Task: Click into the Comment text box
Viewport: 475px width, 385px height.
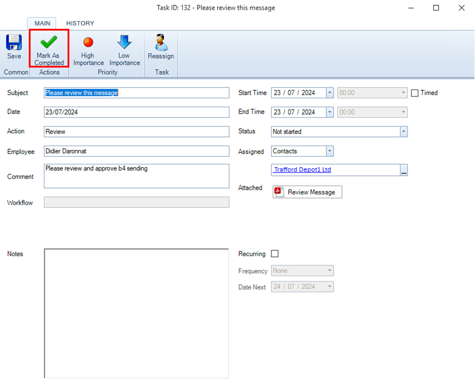Action: [x=137, y=176]
